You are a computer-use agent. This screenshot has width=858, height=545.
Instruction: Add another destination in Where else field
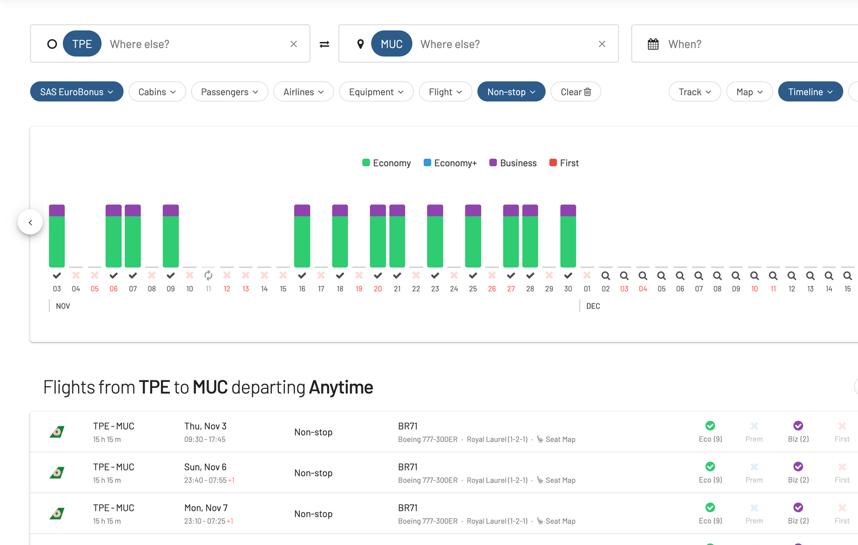tap(504, 44)
